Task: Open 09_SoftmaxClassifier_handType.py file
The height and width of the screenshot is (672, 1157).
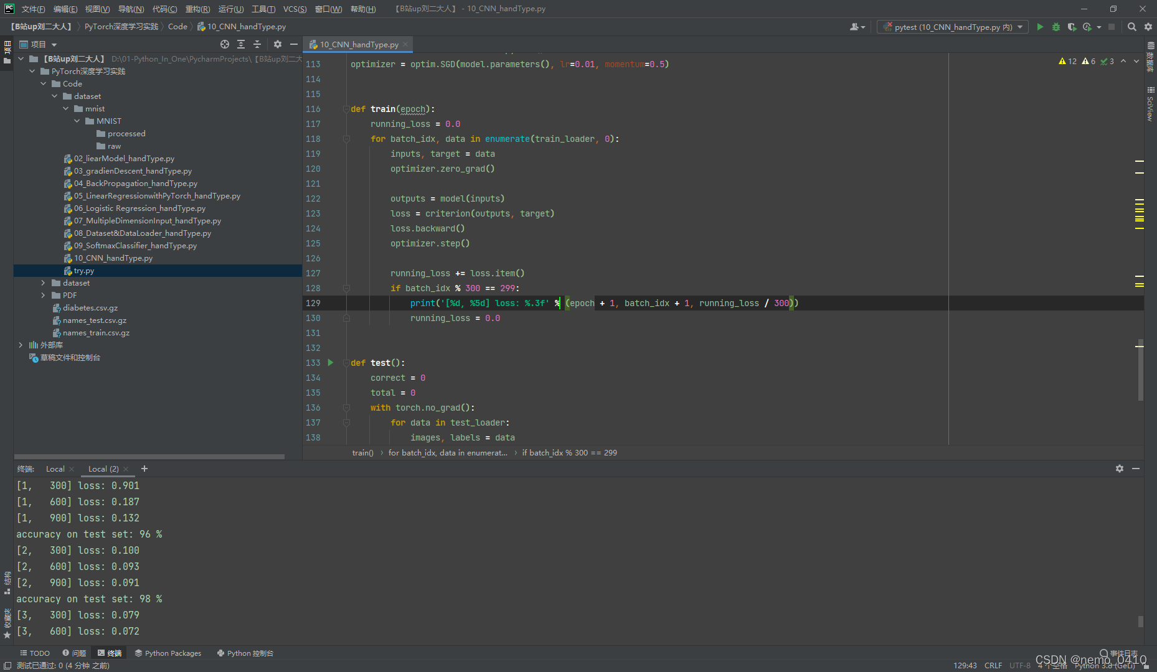Action: click(x=135, y=246)
